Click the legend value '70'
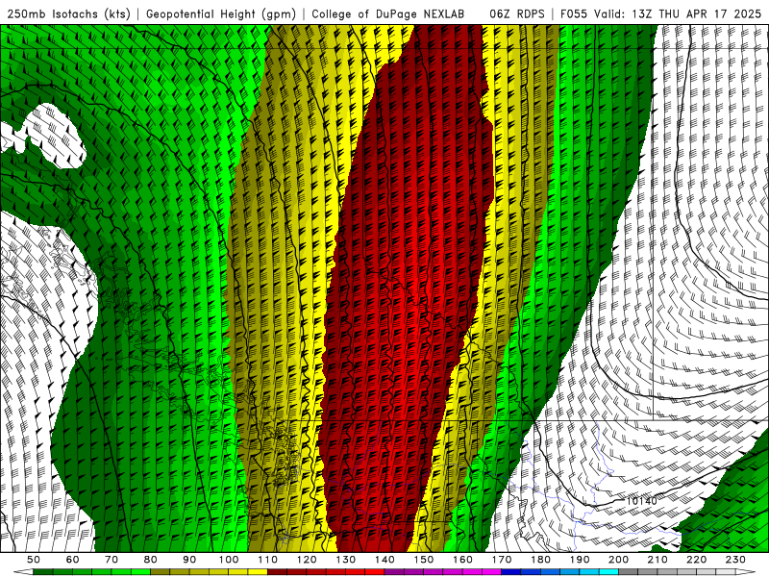The height and width of the screenshot is (577, 769). [x=112, y=560]
